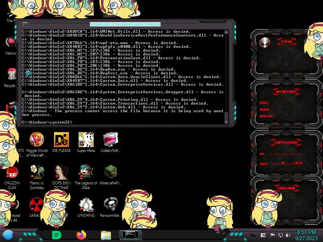Screen dimensions: 323x242
Task: Click the cmd window scrollbar thumb
Action: pyautogui.click(x=226, y=116)
